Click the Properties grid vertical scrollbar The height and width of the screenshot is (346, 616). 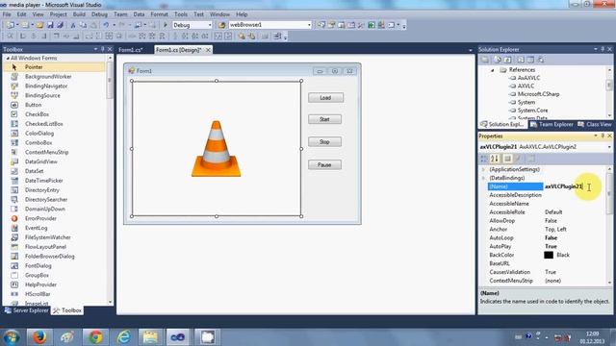point(609,226)
